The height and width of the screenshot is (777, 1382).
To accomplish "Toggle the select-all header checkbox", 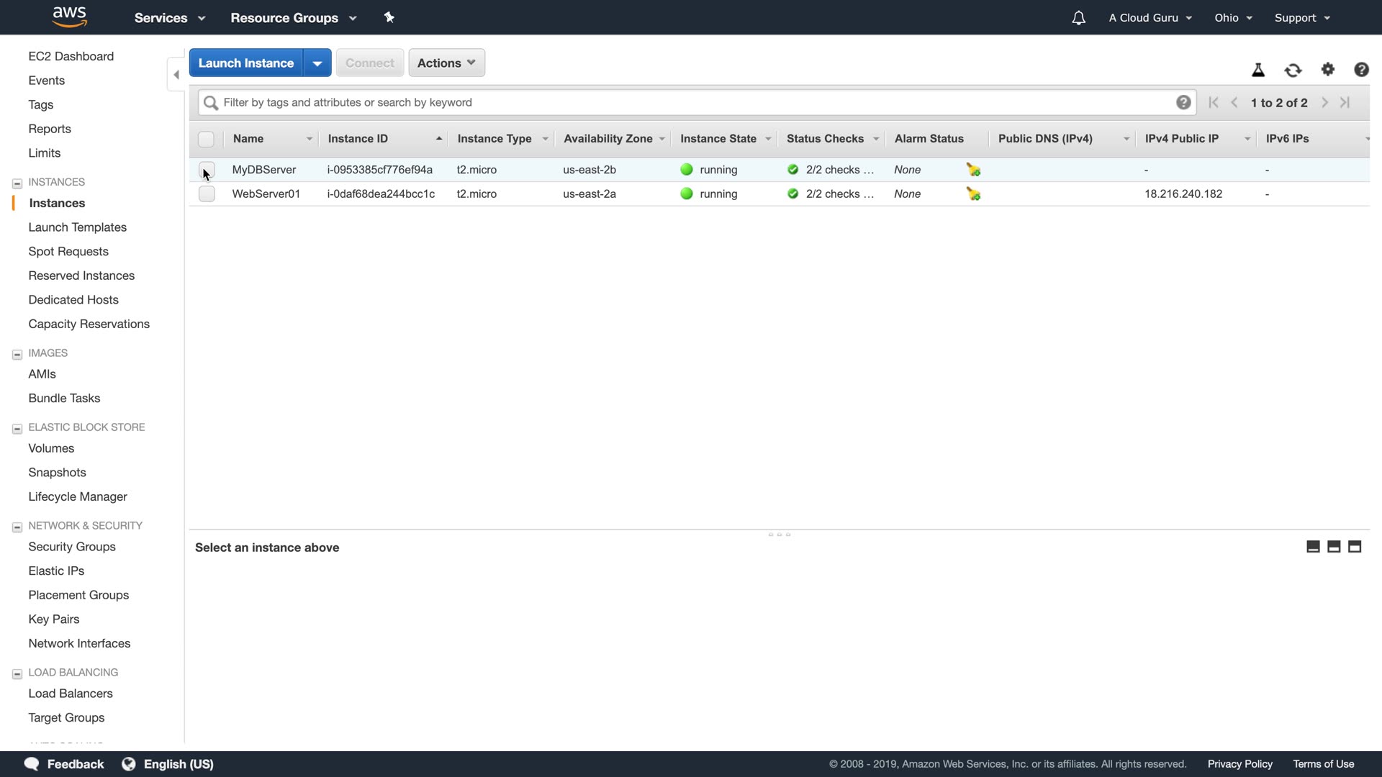I will [x=206, y=139].
